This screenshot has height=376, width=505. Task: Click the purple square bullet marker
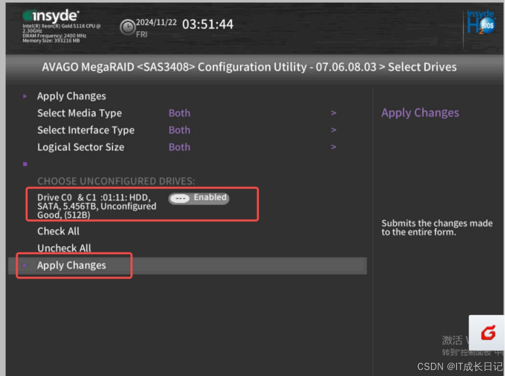(25, 164)
